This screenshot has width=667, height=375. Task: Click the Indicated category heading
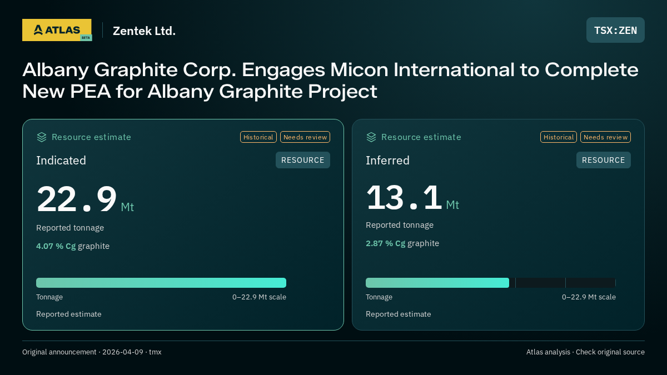(x=61, y=161)
